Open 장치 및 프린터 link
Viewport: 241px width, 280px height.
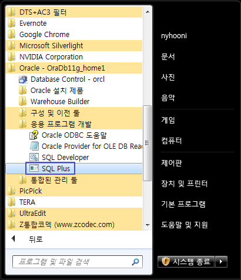[x=184, y=184]
